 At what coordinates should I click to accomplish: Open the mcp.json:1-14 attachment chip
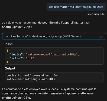[94, 14]
